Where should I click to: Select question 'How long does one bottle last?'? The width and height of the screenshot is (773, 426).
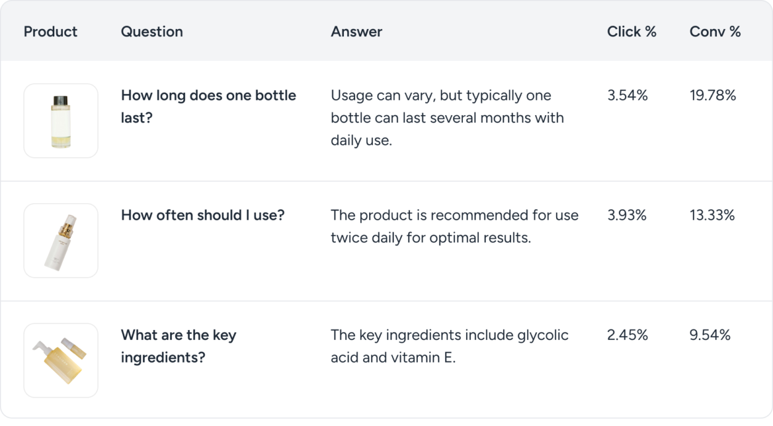[208, 107]
